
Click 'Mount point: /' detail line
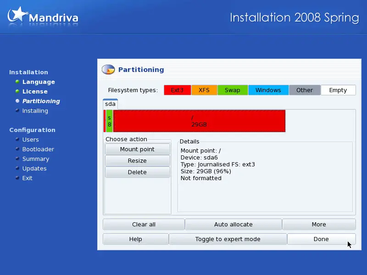(200, 151)
